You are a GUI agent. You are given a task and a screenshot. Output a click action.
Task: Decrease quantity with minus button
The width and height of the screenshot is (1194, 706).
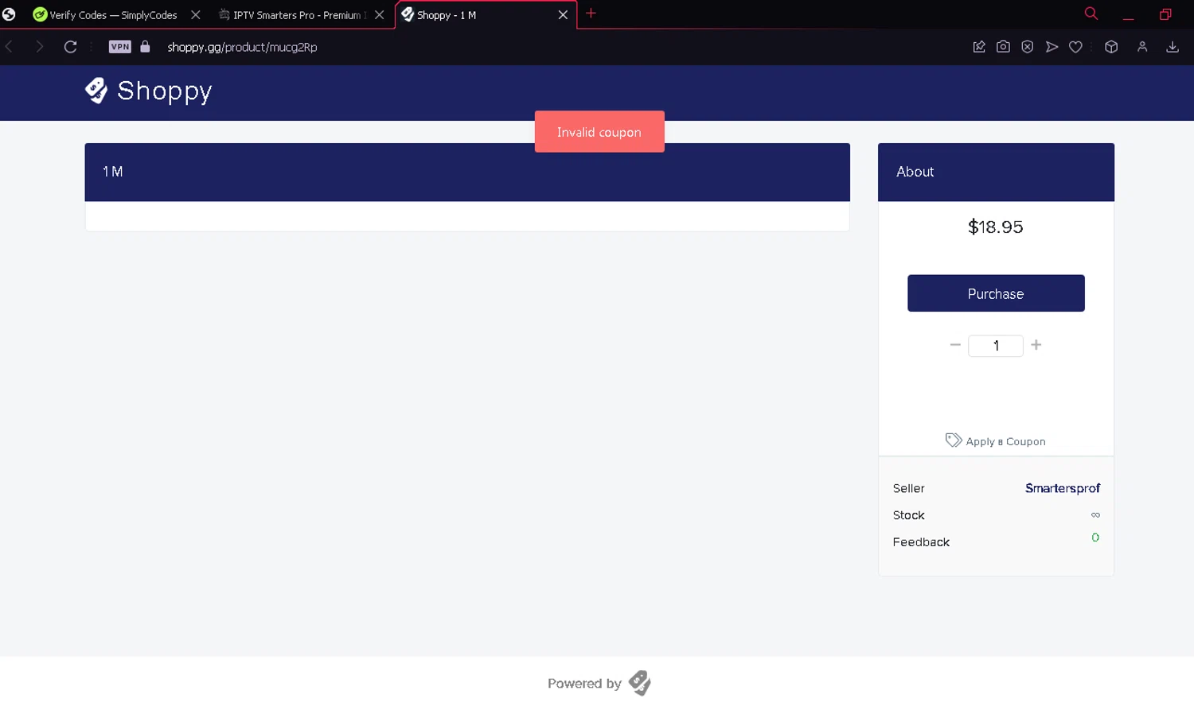[955, 345]
